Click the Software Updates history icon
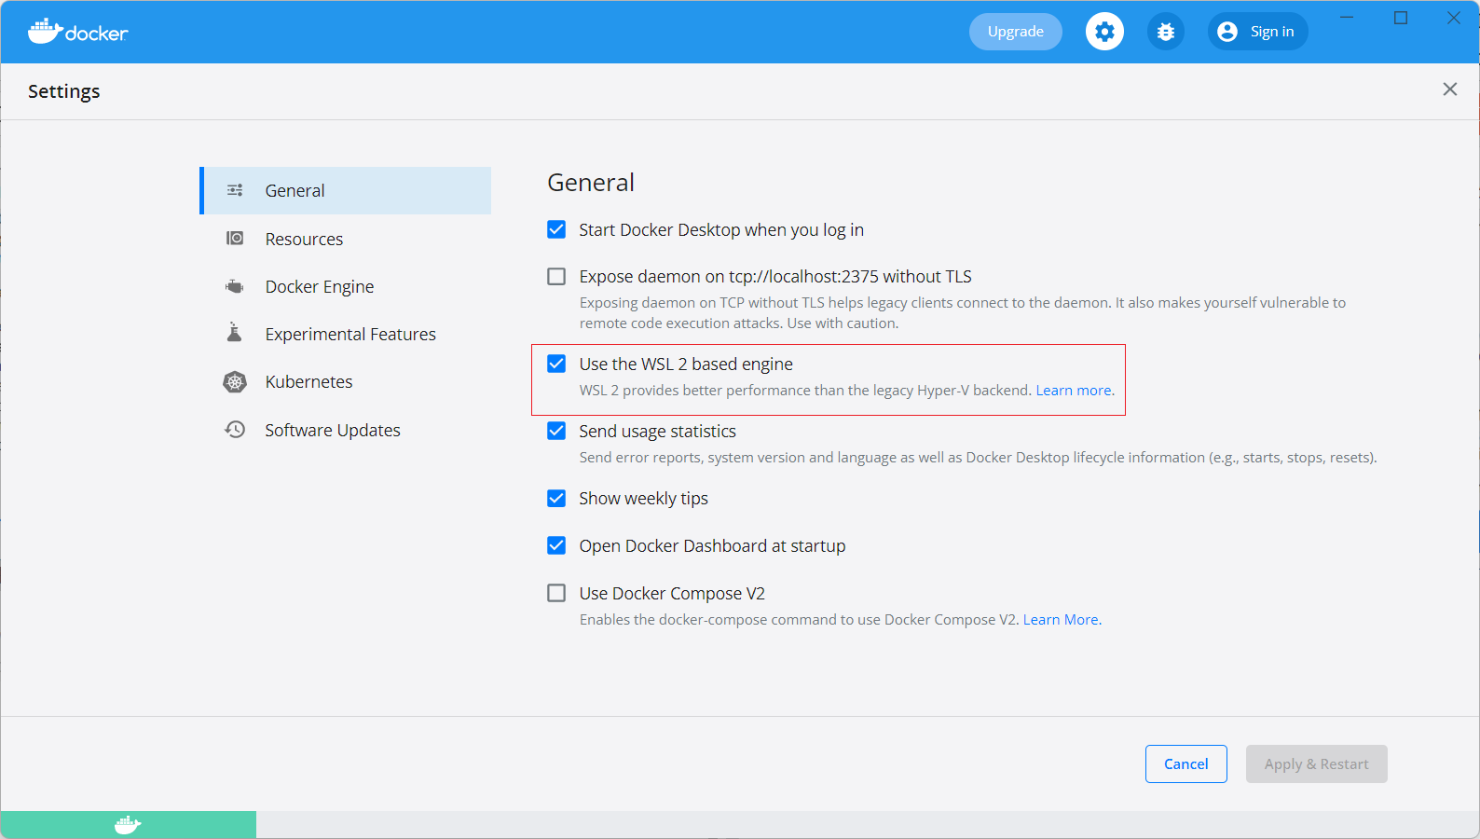This screenshot has width=1480, height=839. point(235,430)
